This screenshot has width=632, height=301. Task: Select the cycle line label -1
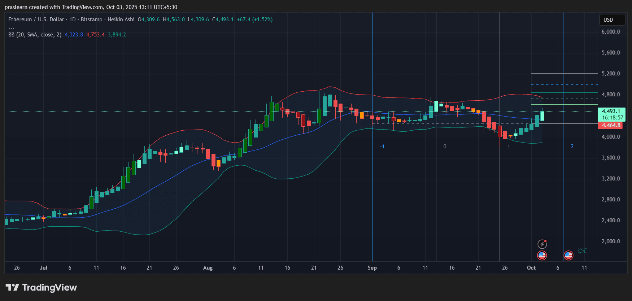pyautogui.click(x=382, y=147)
